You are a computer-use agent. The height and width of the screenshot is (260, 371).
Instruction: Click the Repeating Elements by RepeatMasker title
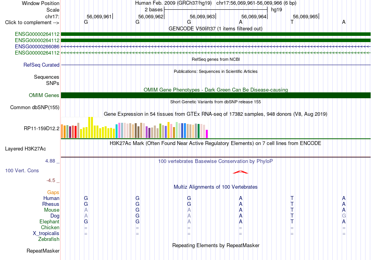click(x=216, y=245)
